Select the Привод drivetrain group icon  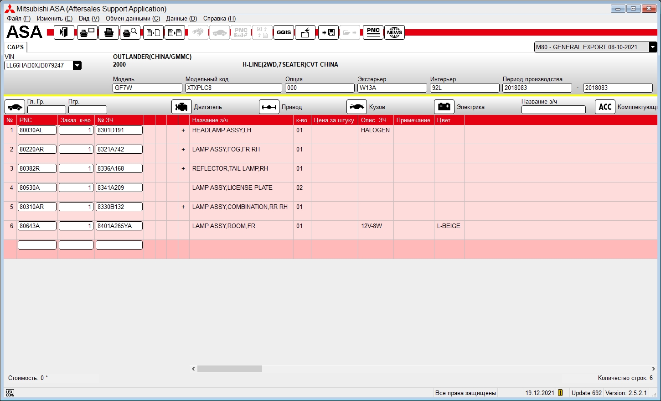269,107
